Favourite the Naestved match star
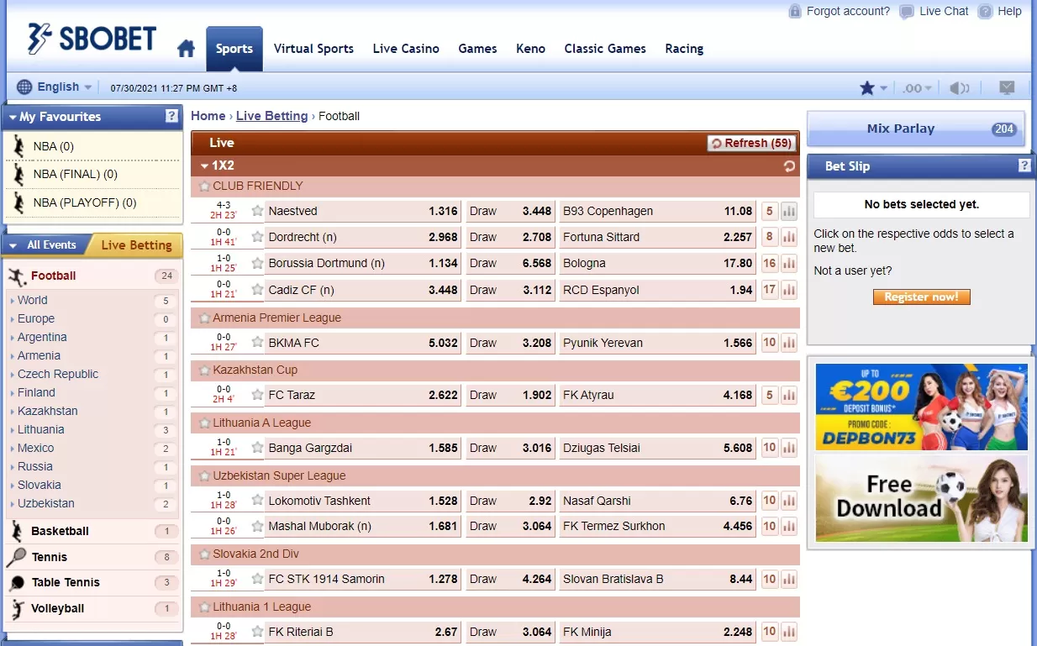The image size is (1037, 646). 257,211
